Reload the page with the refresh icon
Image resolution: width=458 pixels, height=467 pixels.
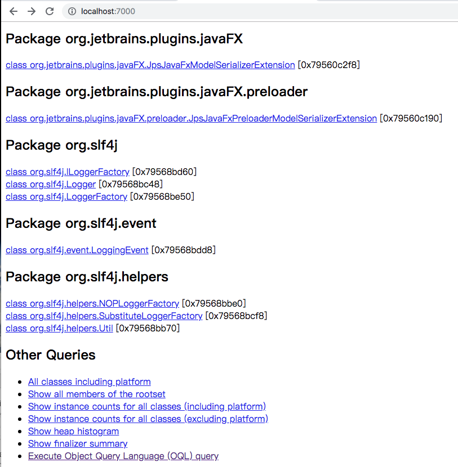point(50,11)
